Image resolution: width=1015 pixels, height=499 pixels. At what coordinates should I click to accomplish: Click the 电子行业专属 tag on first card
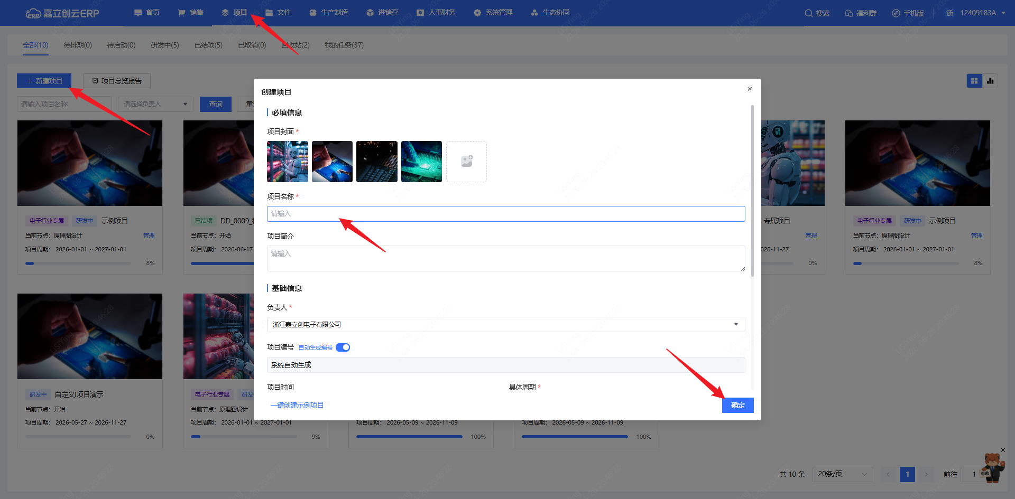[47, 221]
